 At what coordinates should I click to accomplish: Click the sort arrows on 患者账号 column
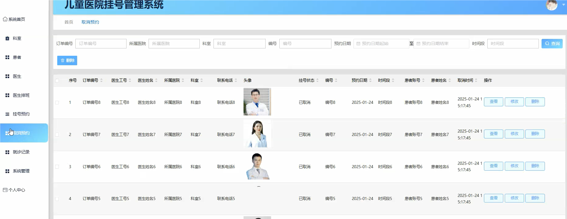coord(423,81)
